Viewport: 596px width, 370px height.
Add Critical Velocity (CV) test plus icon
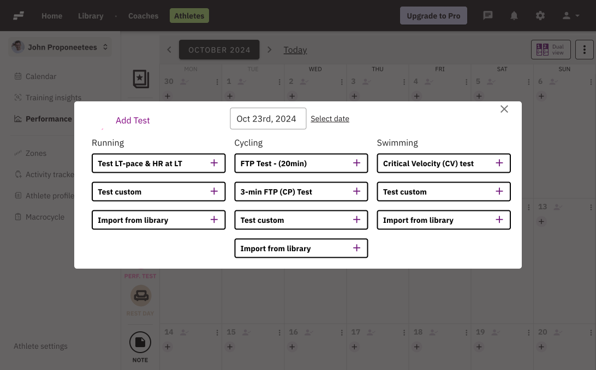(499, 163)
